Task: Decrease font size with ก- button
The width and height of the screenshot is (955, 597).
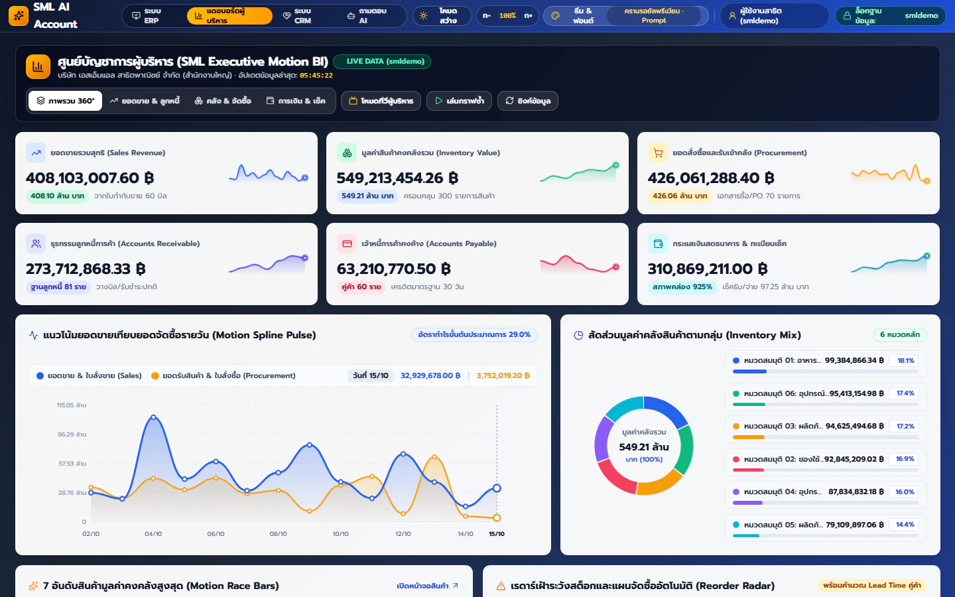Action: click(487, 15)
